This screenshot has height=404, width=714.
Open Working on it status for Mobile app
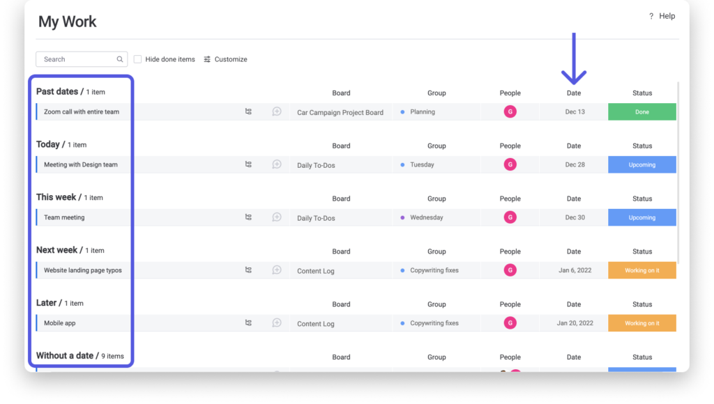point(641,323)
